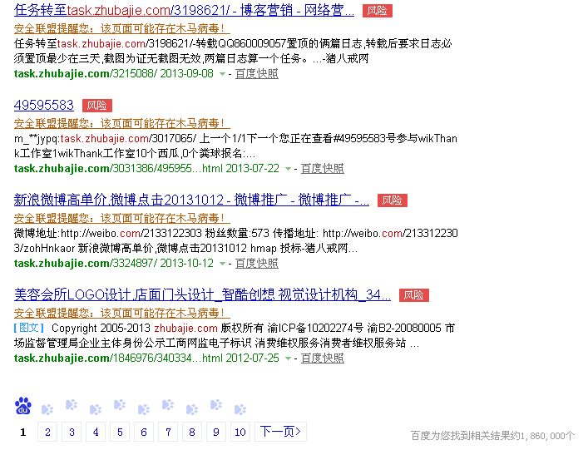Go to results page 2
This screenshot has width=588, height=450.
(x=47, y=432)
